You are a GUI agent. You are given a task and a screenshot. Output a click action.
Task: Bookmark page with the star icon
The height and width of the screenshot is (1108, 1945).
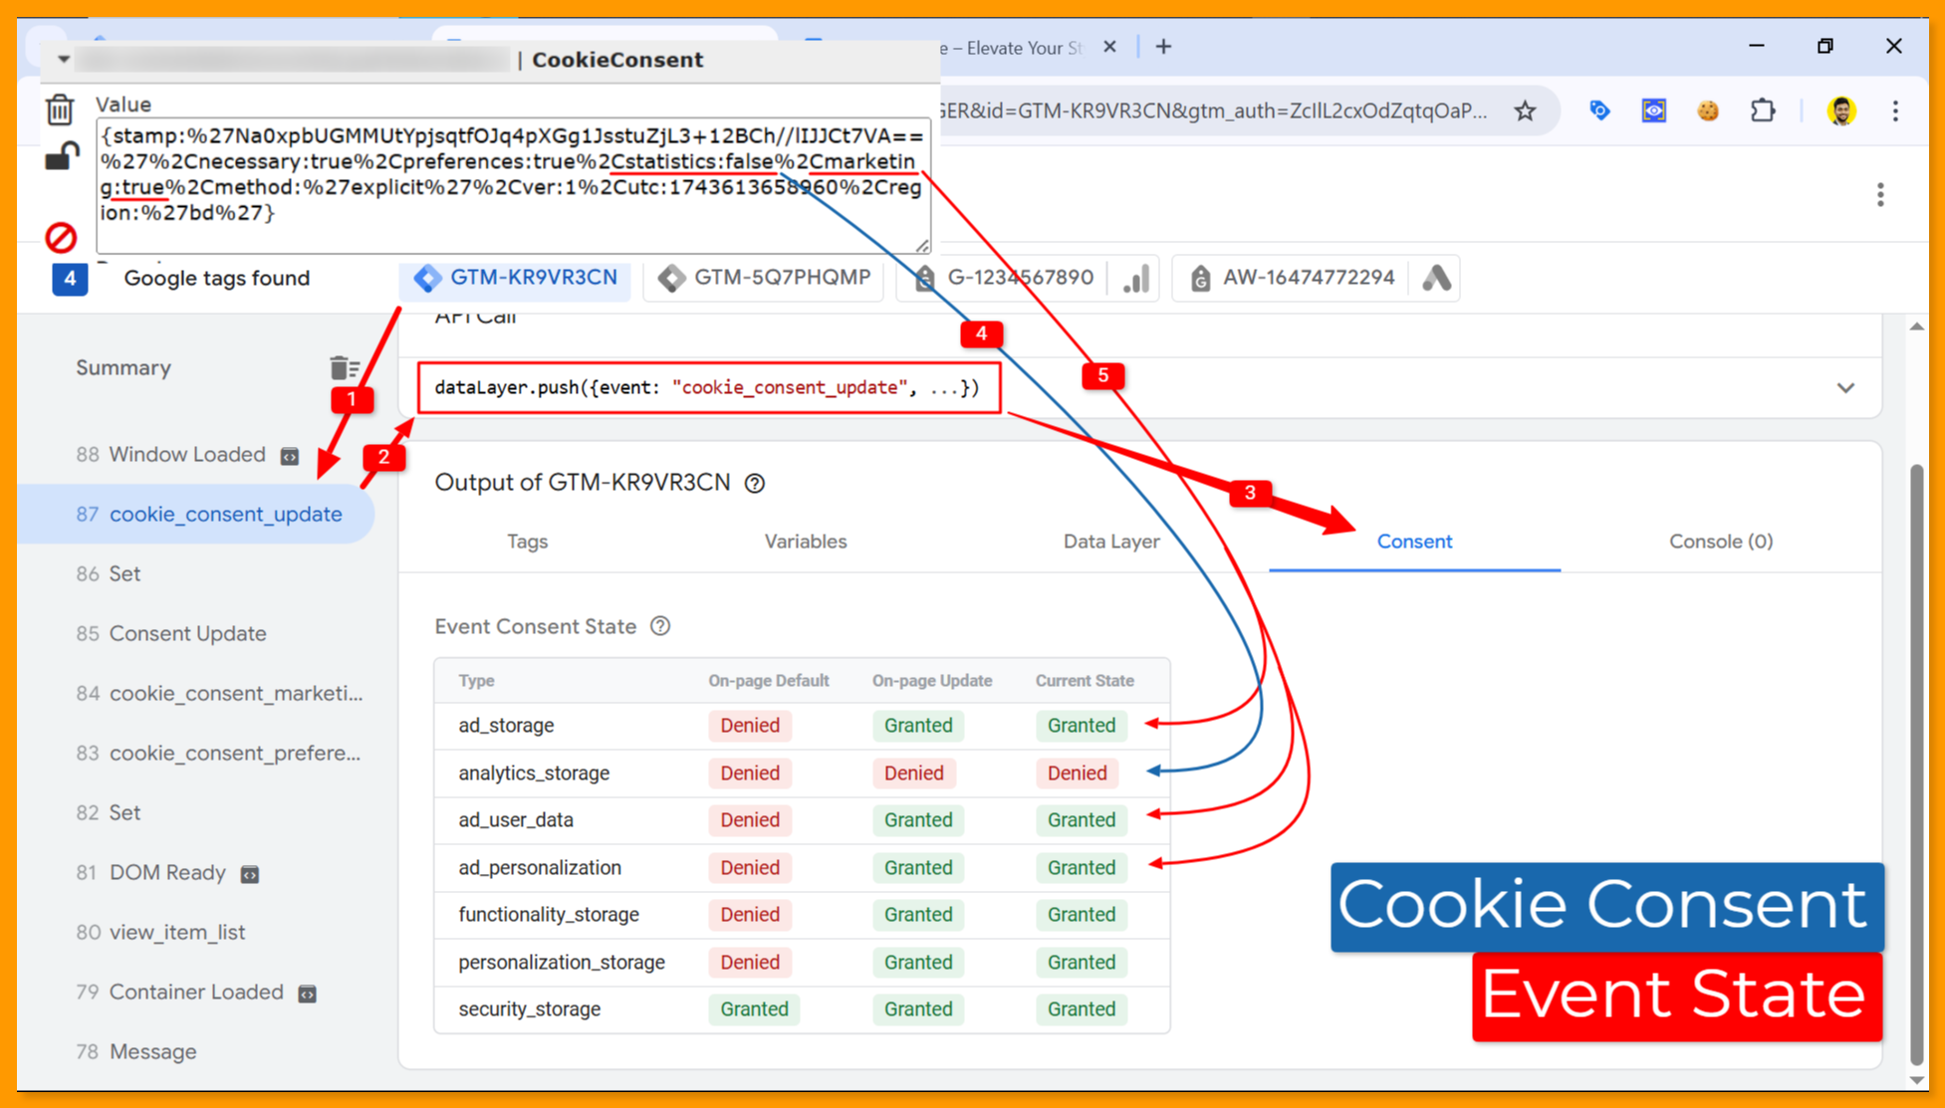click(1525, 111)
